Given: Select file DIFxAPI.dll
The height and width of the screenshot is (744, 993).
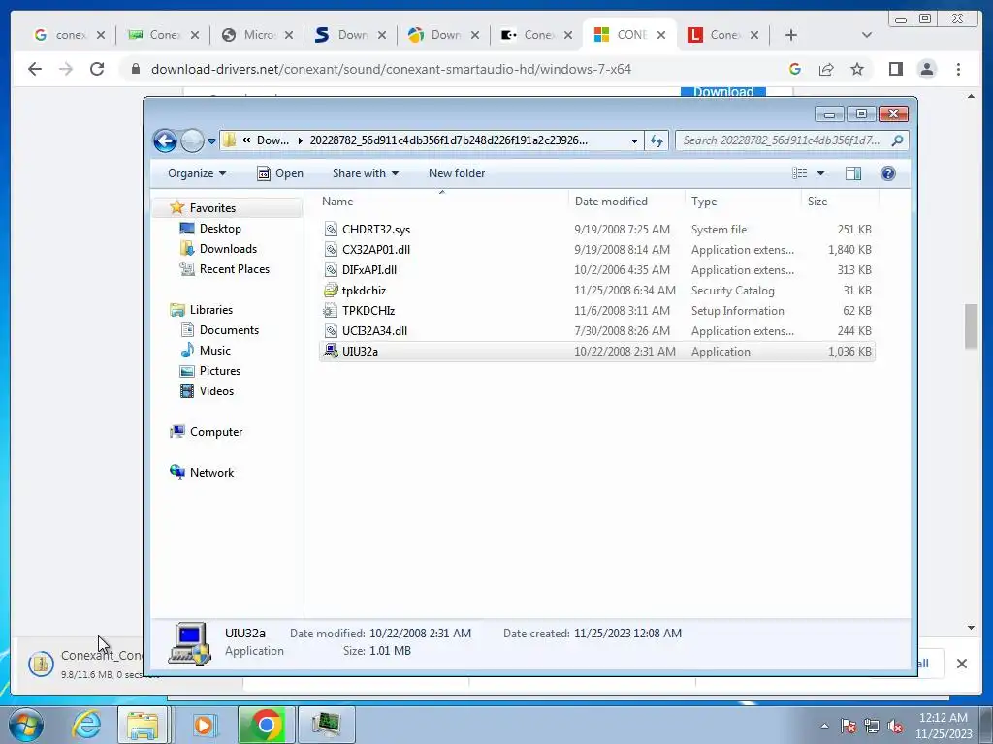Looking at the screenshot, I should tap(596, 270).
